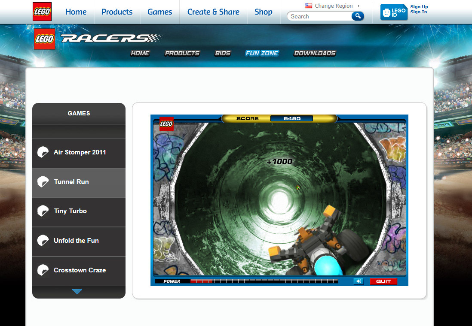Select Unfold the Fun game
The height and width of the screenshot is (326, 472).
[x=79, y=241]
